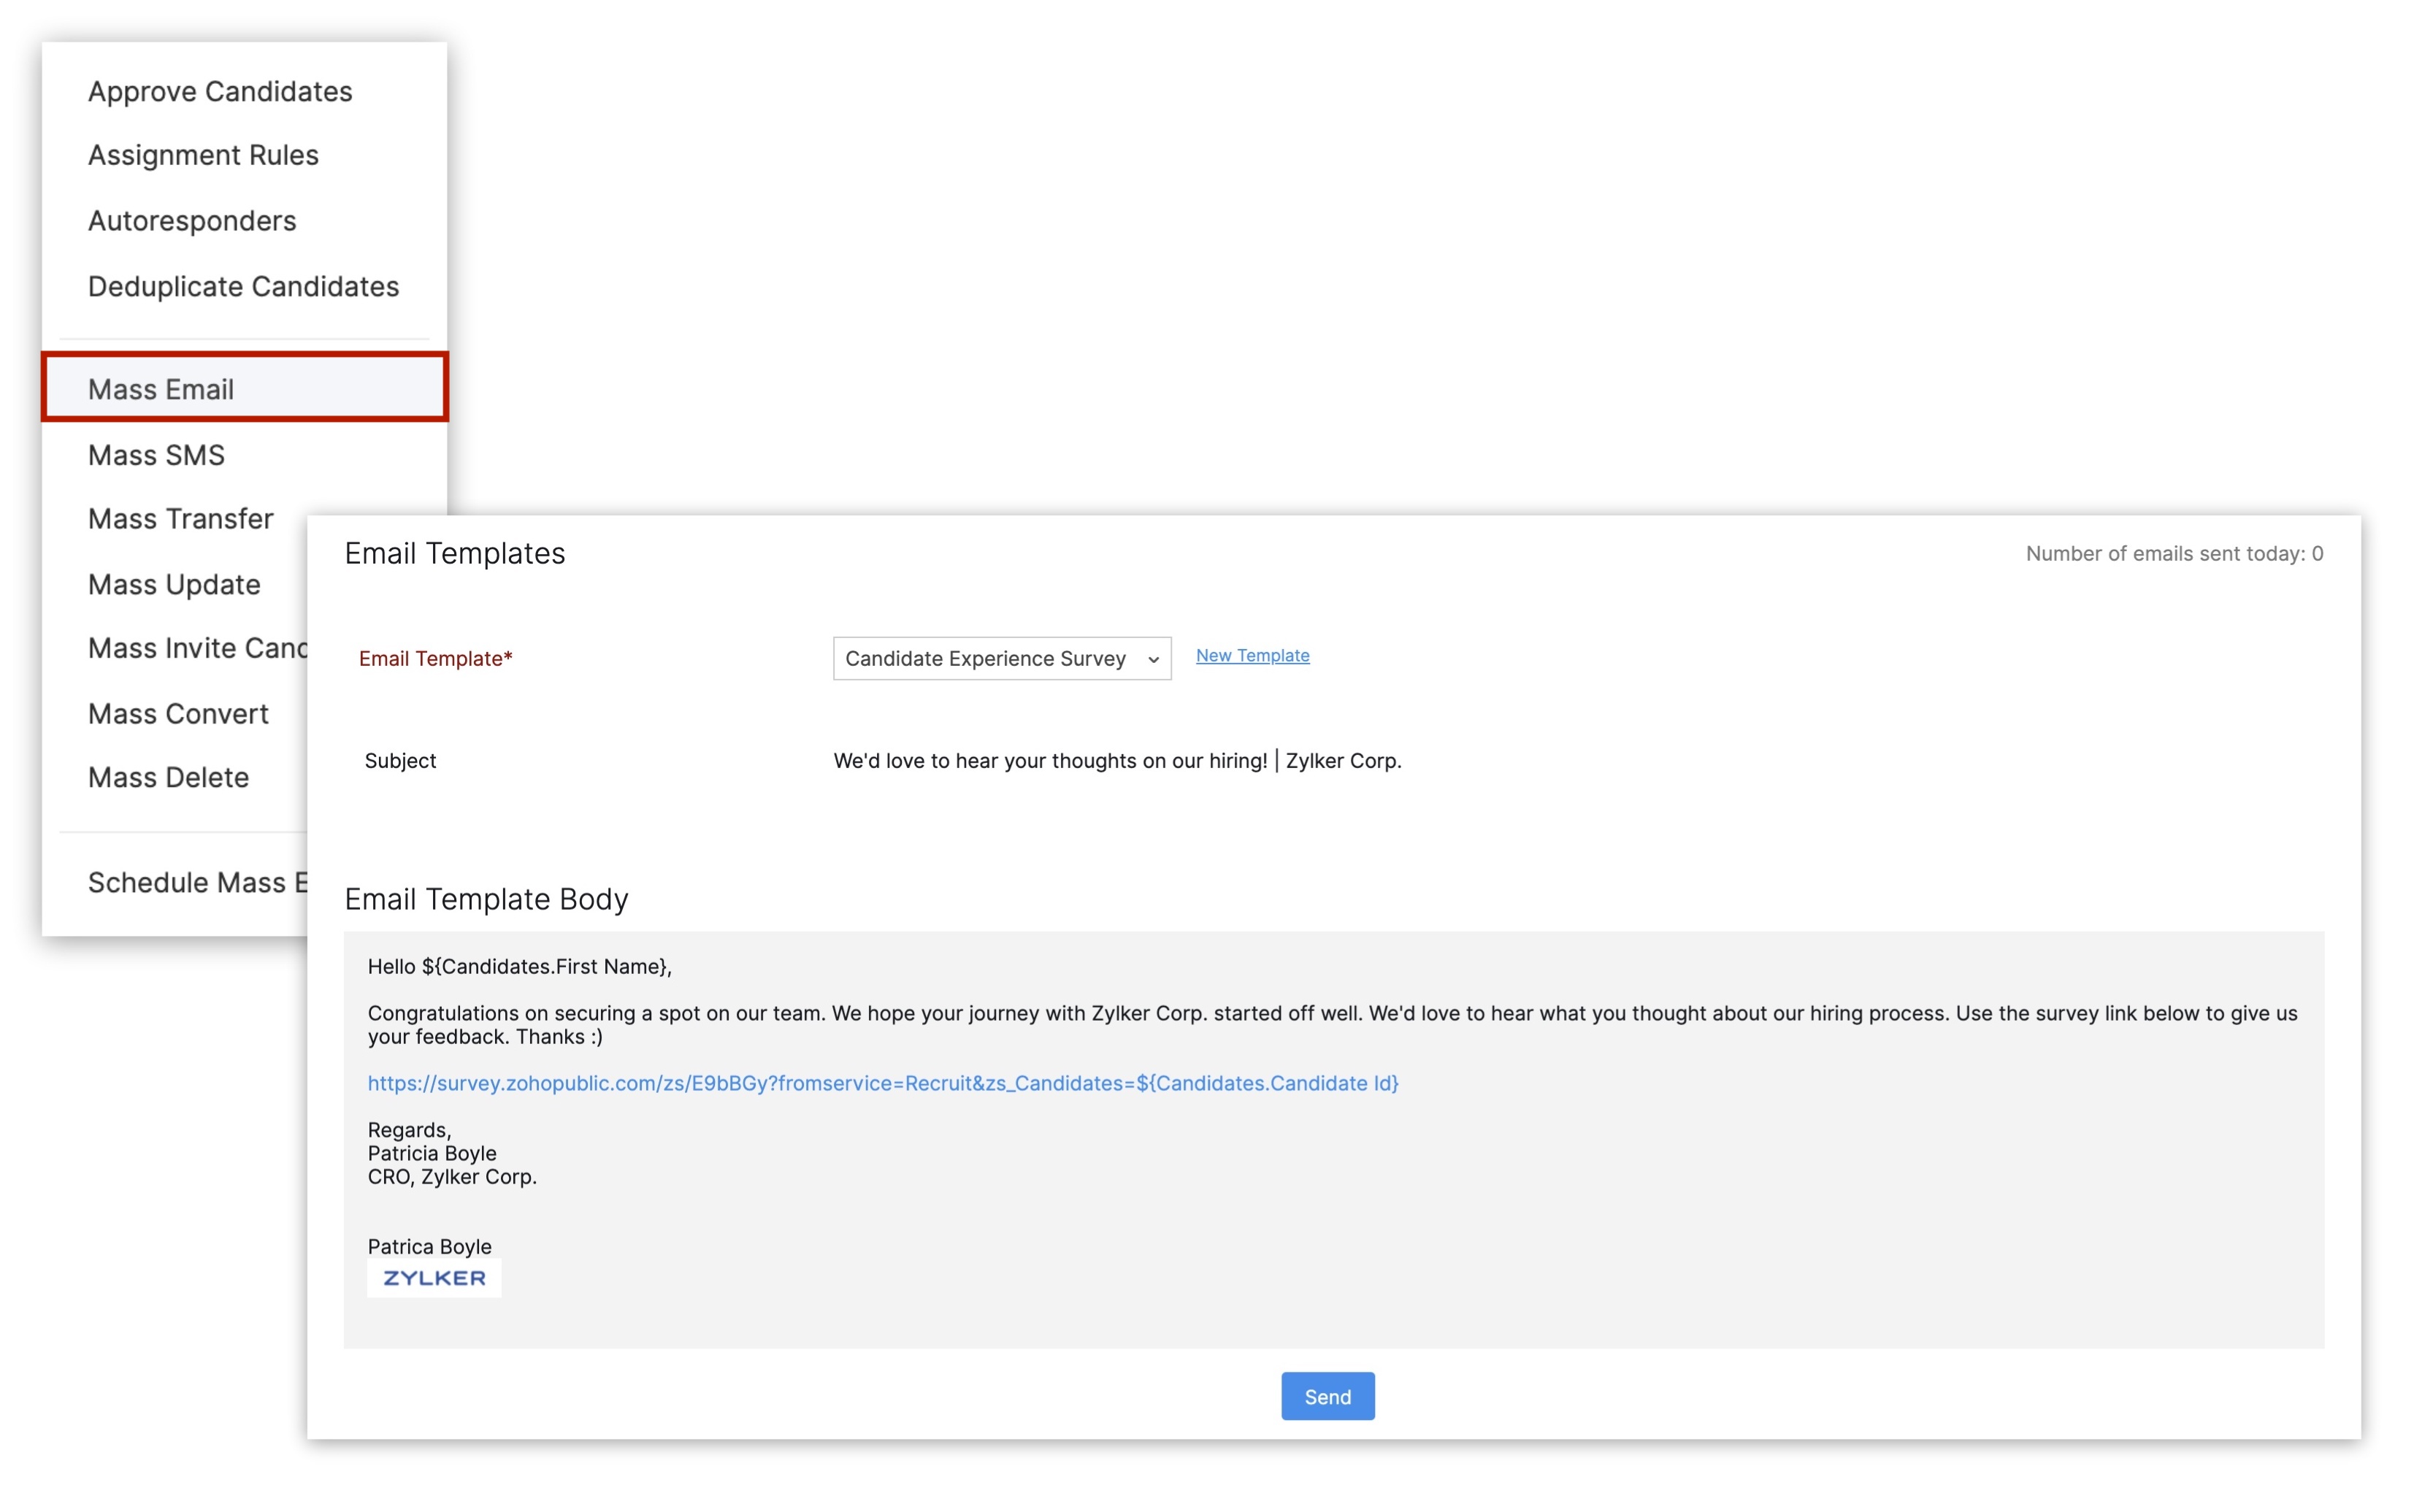Click Mass Transfer in the menu
The height and width of the screenshot is (1512, 2433).
pyautogui.click(x=180, y=519)
